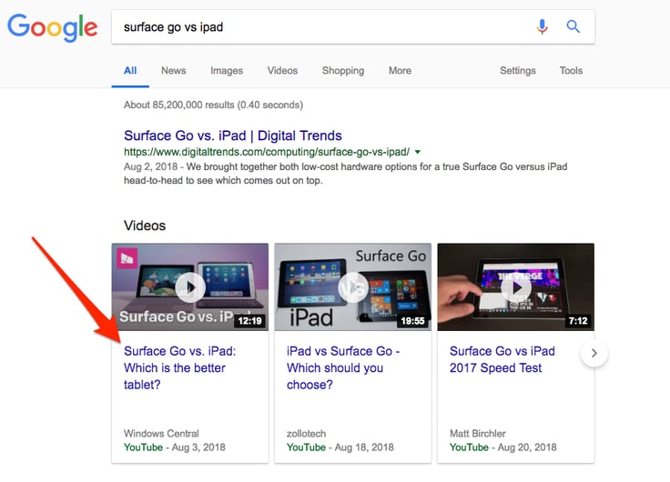
Task: Click the 'Videos' section heading
Action: [x=145, y=226]
